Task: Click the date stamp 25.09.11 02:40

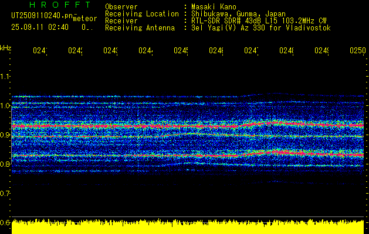Action: tap(40, 27)
